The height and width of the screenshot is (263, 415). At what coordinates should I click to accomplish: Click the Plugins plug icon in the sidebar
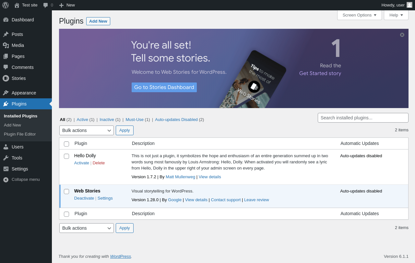point(6,104)
